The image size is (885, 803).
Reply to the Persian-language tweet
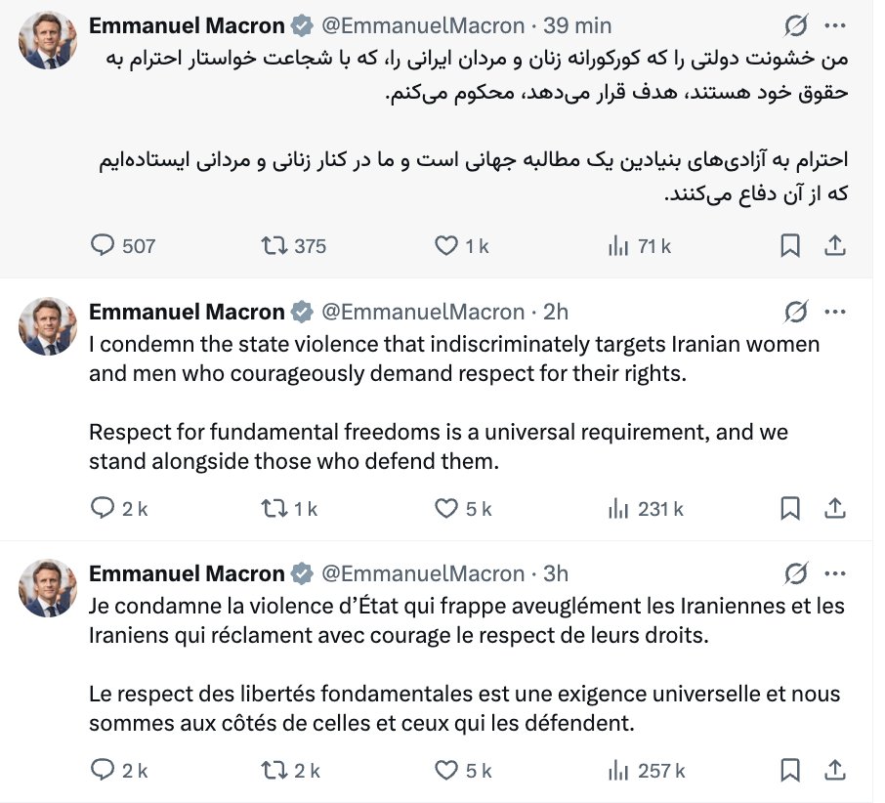[x=103, y=246]
